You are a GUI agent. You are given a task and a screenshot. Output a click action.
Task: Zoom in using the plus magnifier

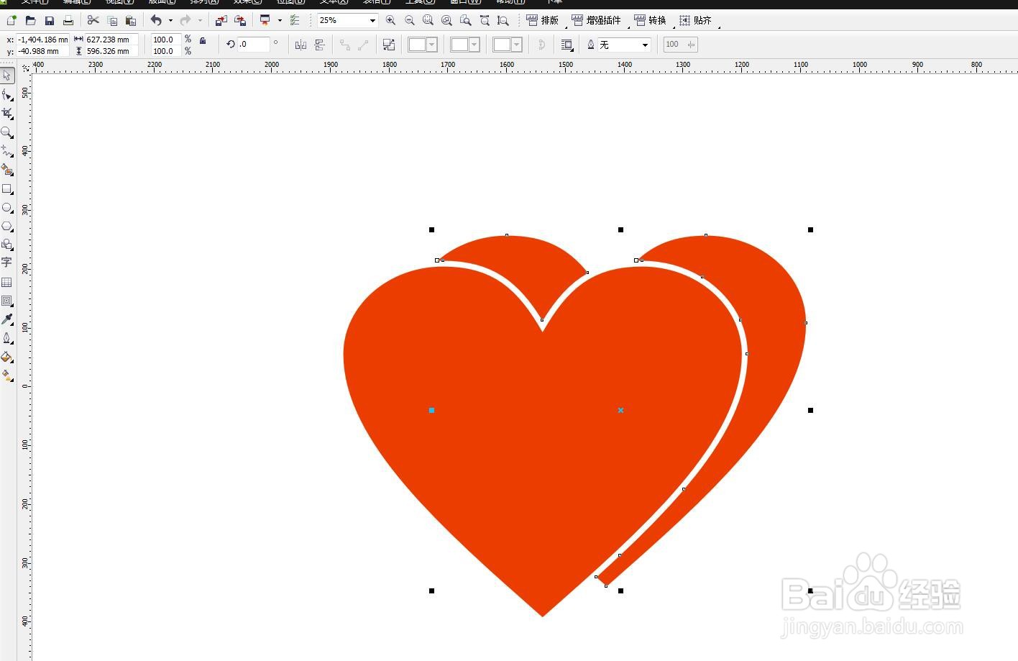(390, 21)
